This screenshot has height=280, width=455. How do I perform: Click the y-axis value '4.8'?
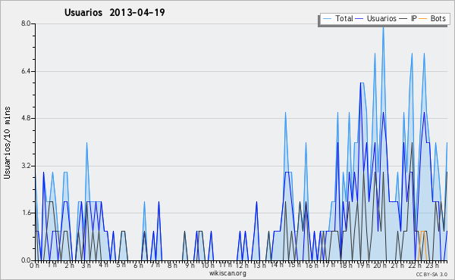26,118
